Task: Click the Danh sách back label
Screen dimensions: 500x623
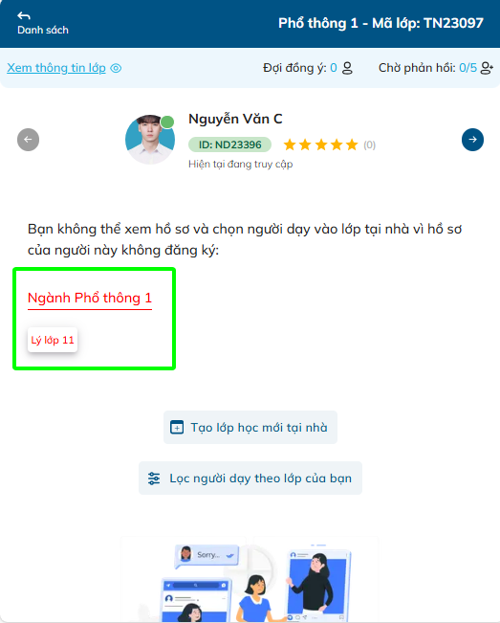Action: pos(43,31)
